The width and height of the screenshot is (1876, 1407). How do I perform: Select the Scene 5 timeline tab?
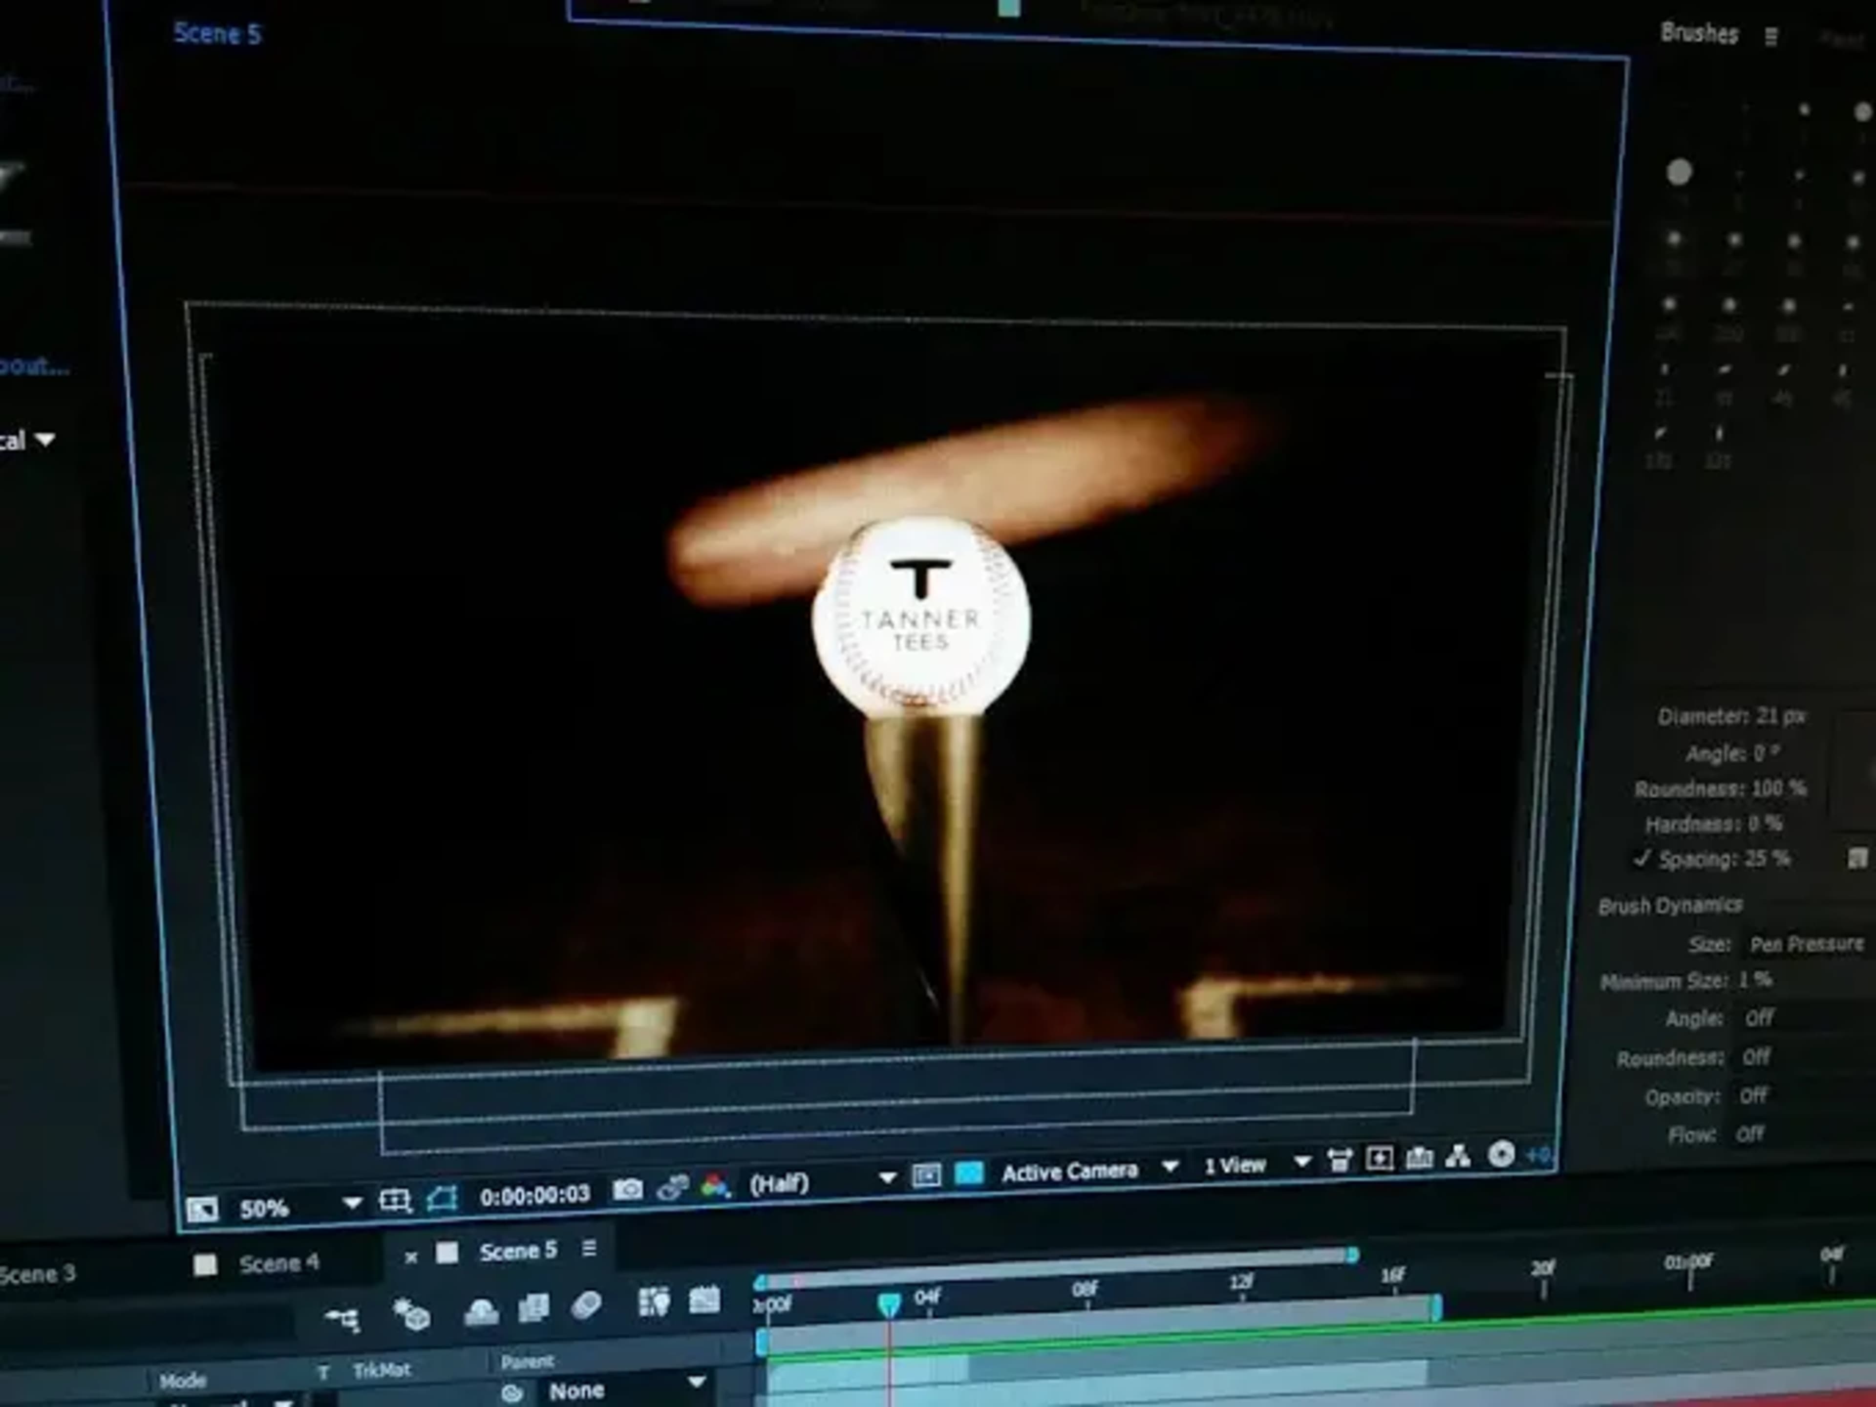click(x=518, y=1251)
